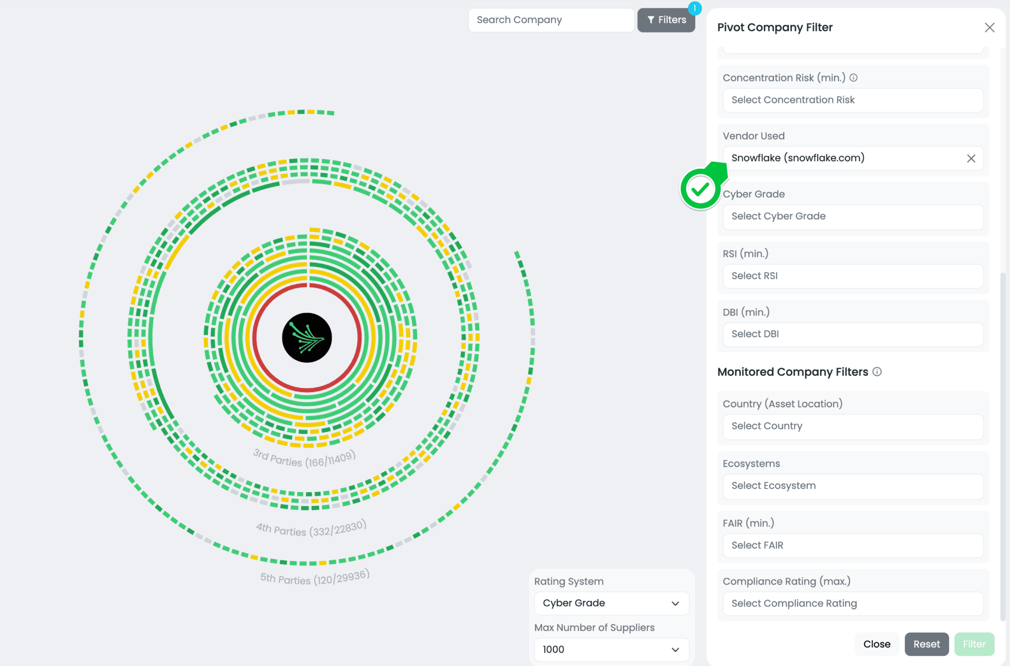Close the Pivot Company Filter panel
This screenshot has height=666, width=1010.
[990, 28]
